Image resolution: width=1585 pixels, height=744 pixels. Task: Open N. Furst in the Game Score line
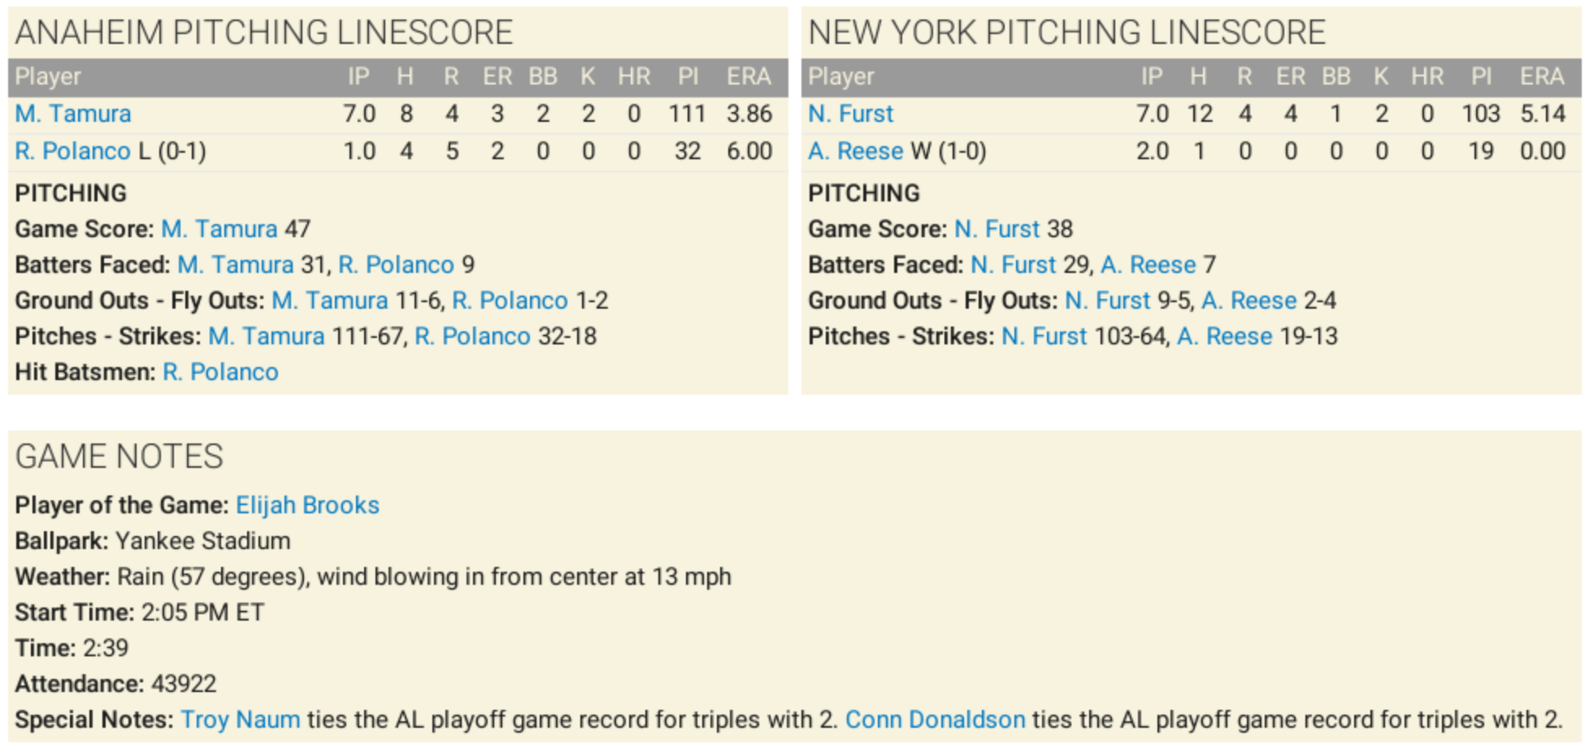(997, 229)
